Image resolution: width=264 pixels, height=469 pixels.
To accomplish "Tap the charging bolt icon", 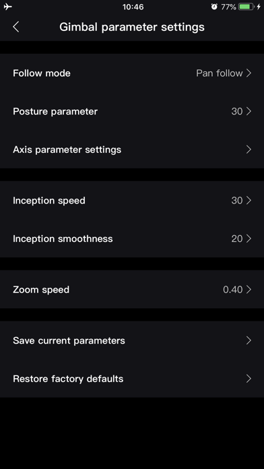I will pos(259,7).
